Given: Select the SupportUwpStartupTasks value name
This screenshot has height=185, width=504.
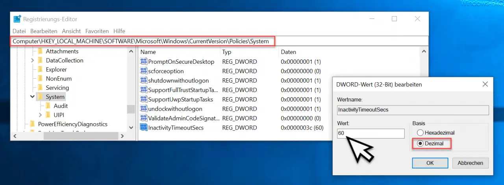Looking at the screenshot, I should coord(180,100).
